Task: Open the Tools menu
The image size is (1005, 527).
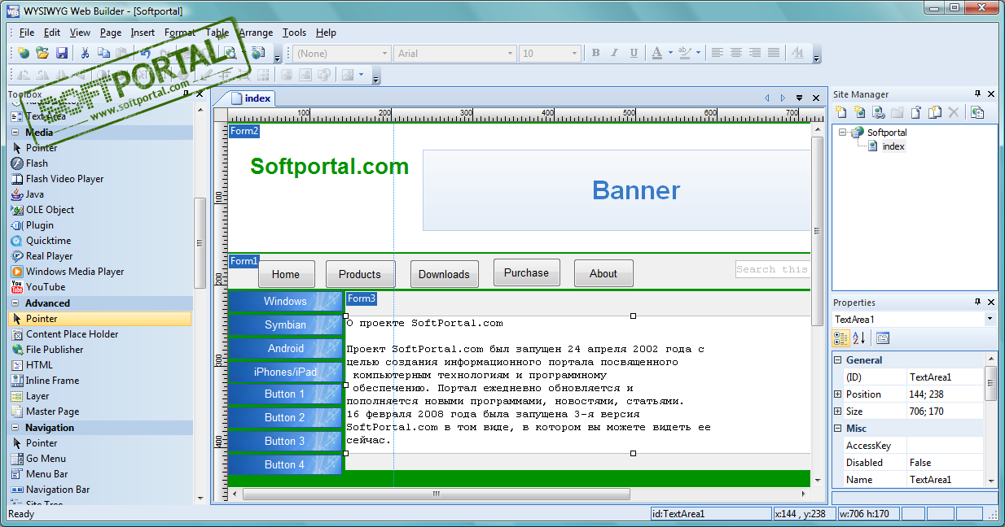Action: point(294,33)
